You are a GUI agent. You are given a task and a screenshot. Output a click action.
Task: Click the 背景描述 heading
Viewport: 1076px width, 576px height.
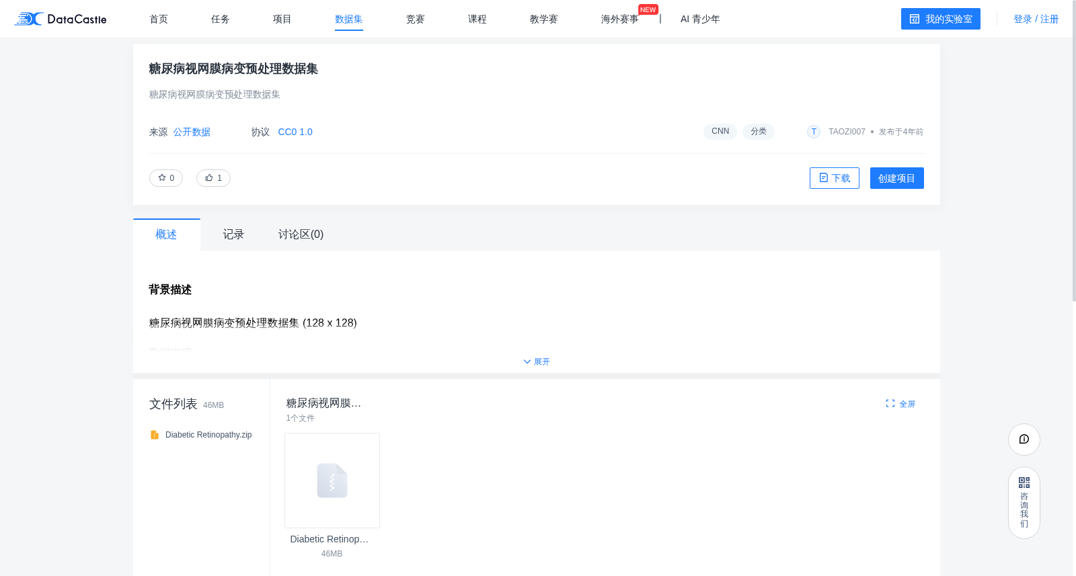click(170, 290)
